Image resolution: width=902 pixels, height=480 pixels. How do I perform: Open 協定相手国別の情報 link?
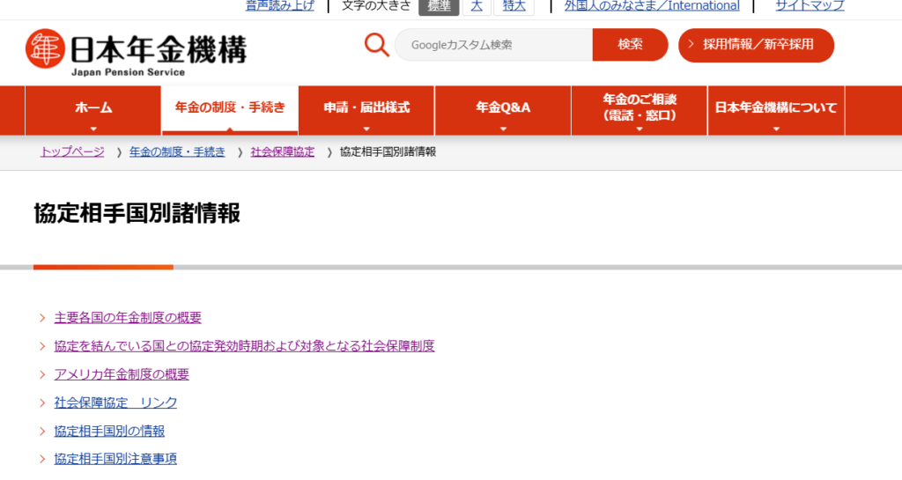pyautogui.click(x=109, y=431)
